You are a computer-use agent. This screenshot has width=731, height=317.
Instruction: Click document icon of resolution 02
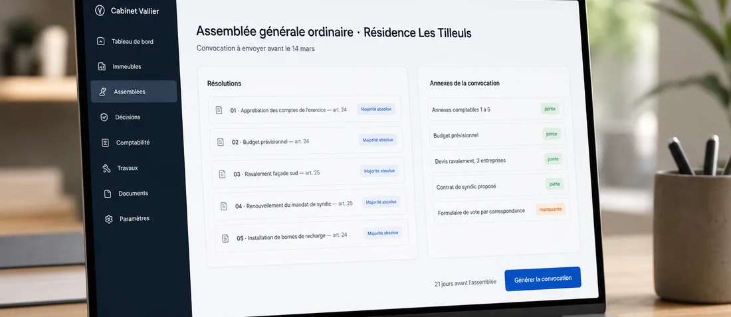[x=221, y=142]
